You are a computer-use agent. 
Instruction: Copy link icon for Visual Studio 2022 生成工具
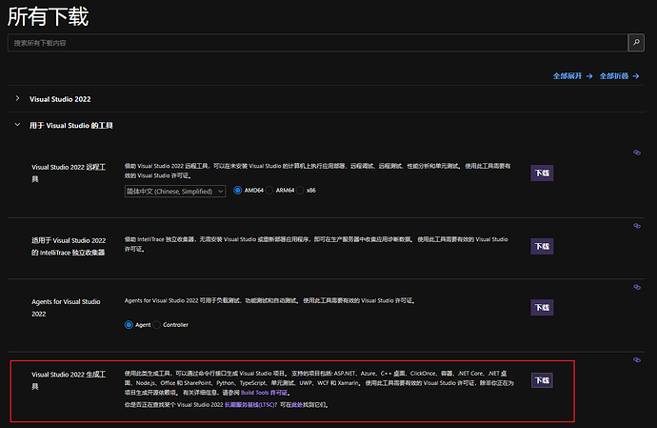click(636, 359)
